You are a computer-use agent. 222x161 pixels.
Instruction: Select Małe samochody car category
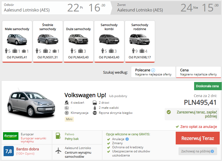point(17,42)
